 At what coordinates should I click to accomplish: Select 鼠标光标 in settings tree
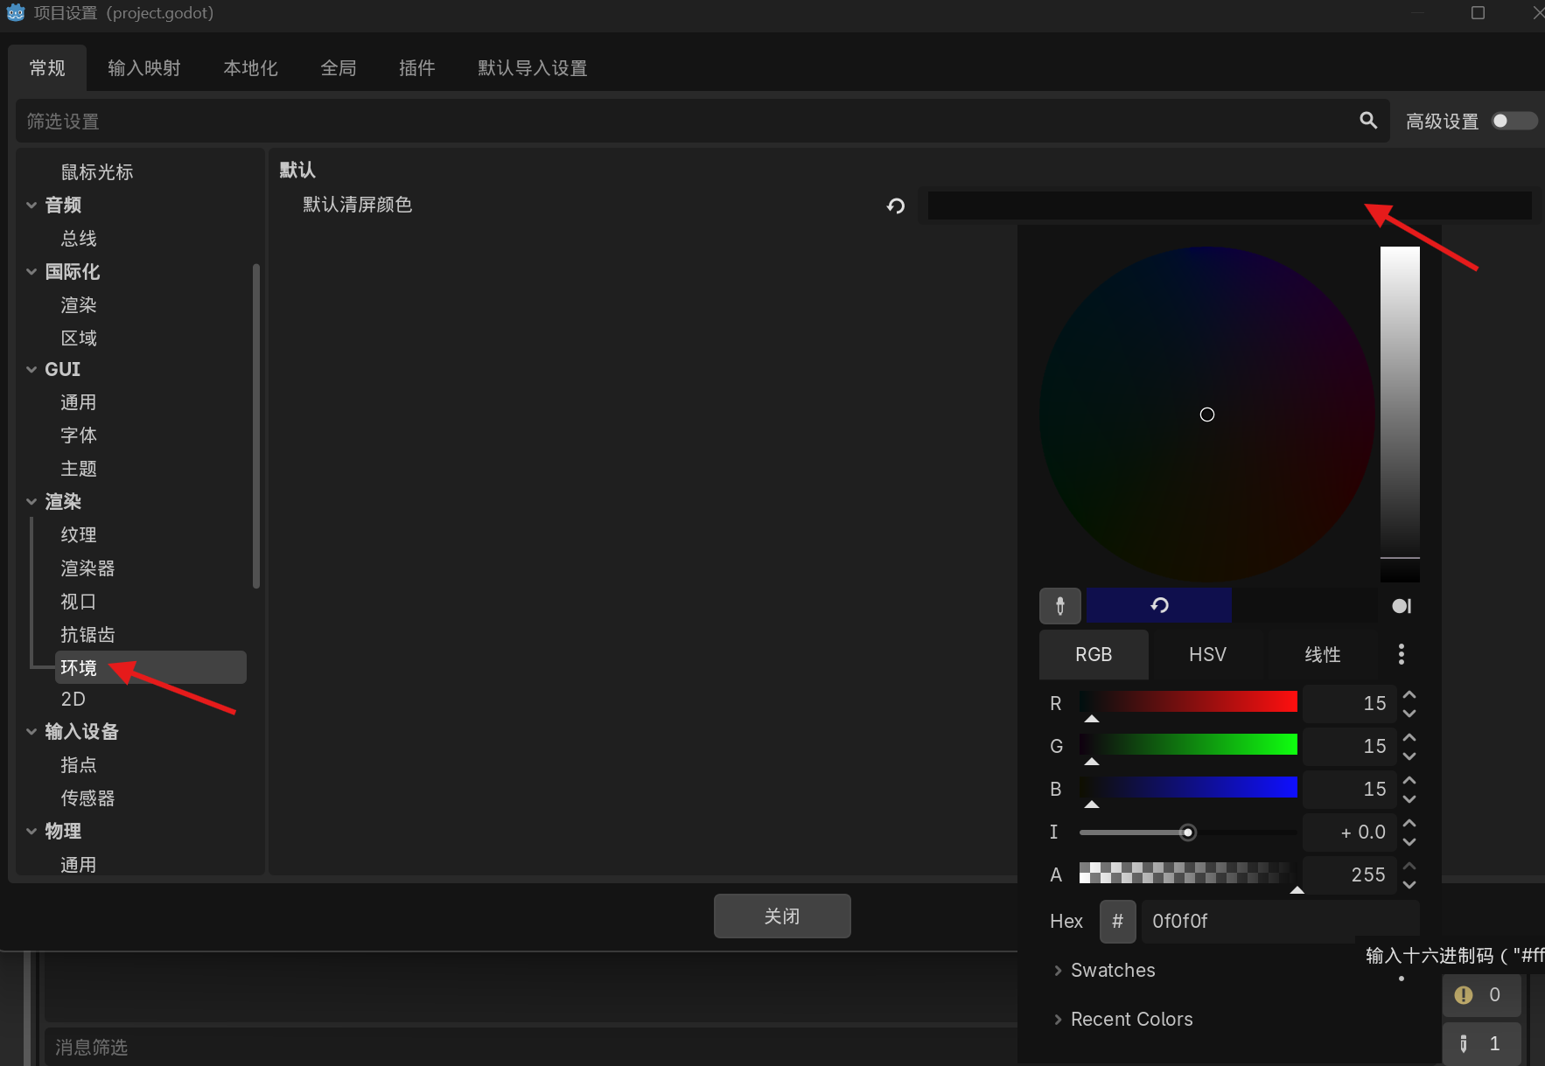coord(97,172)
